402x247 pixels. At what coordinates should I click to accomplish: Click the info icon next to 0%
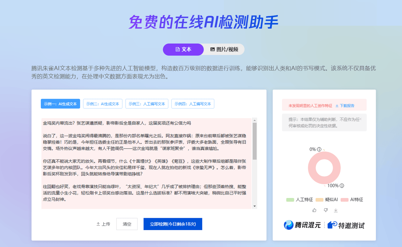tap(319, 149)
